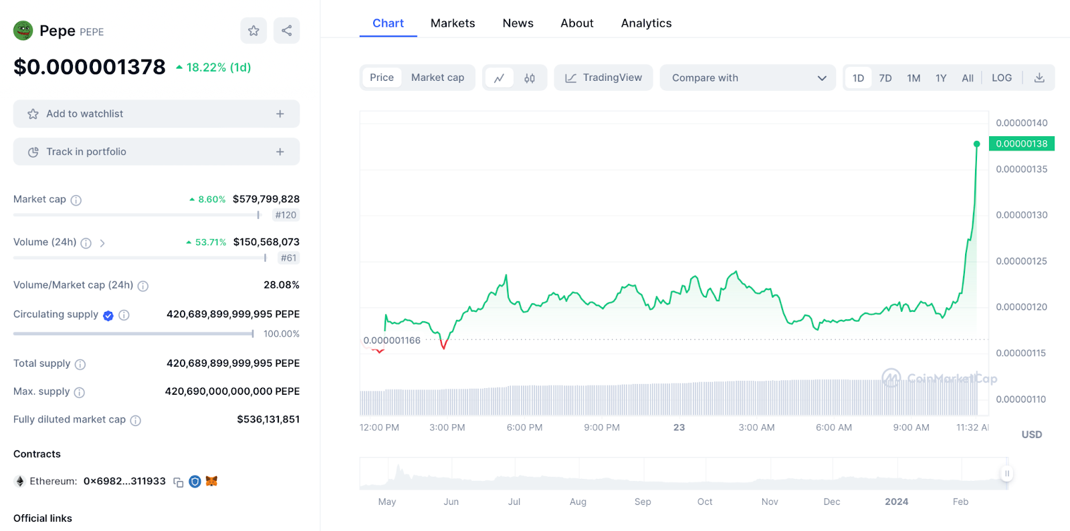Viewport: 1070px width, 531px height.
Task: Click Add to watchlist button
Action: pyautogui.click(x=156, y=114)
